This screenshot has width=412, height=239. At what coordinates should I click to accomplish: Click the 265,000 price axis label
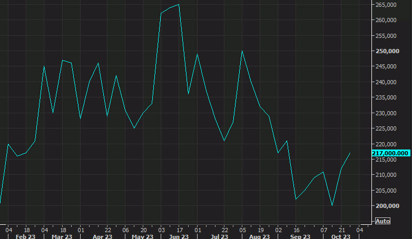click(386, 5)
